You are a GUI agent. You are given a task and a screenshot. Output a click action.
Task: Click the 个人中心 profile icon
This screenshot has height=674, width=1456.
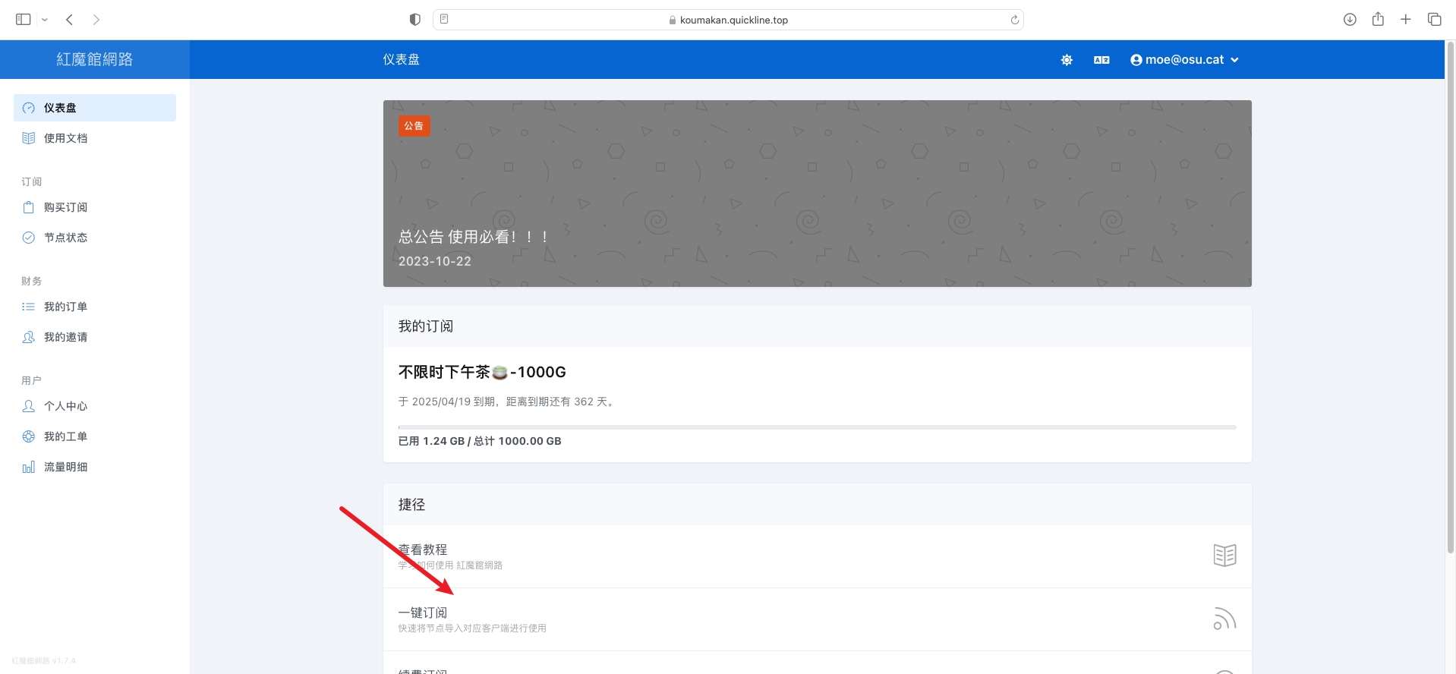29,406
